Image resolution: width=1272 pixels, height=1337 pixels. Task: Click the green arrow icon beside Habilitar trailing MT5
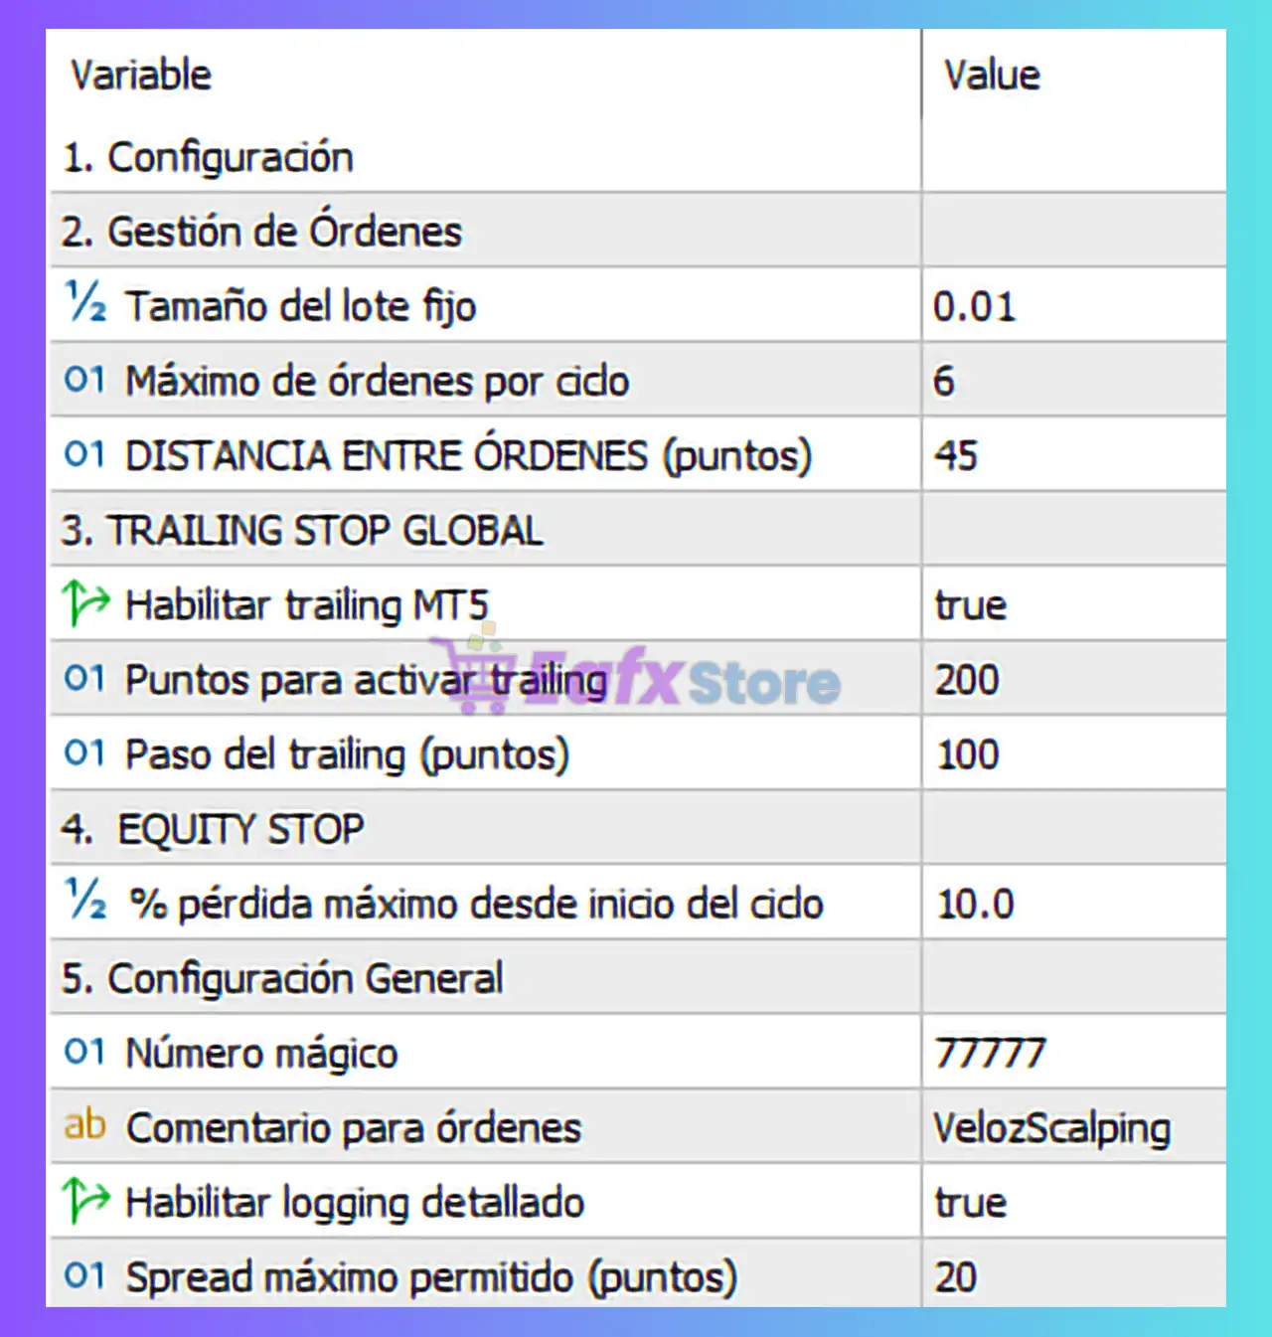[85, 603]
